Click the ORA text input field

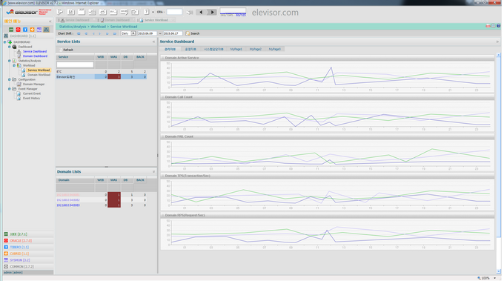[x=174, y=12]
